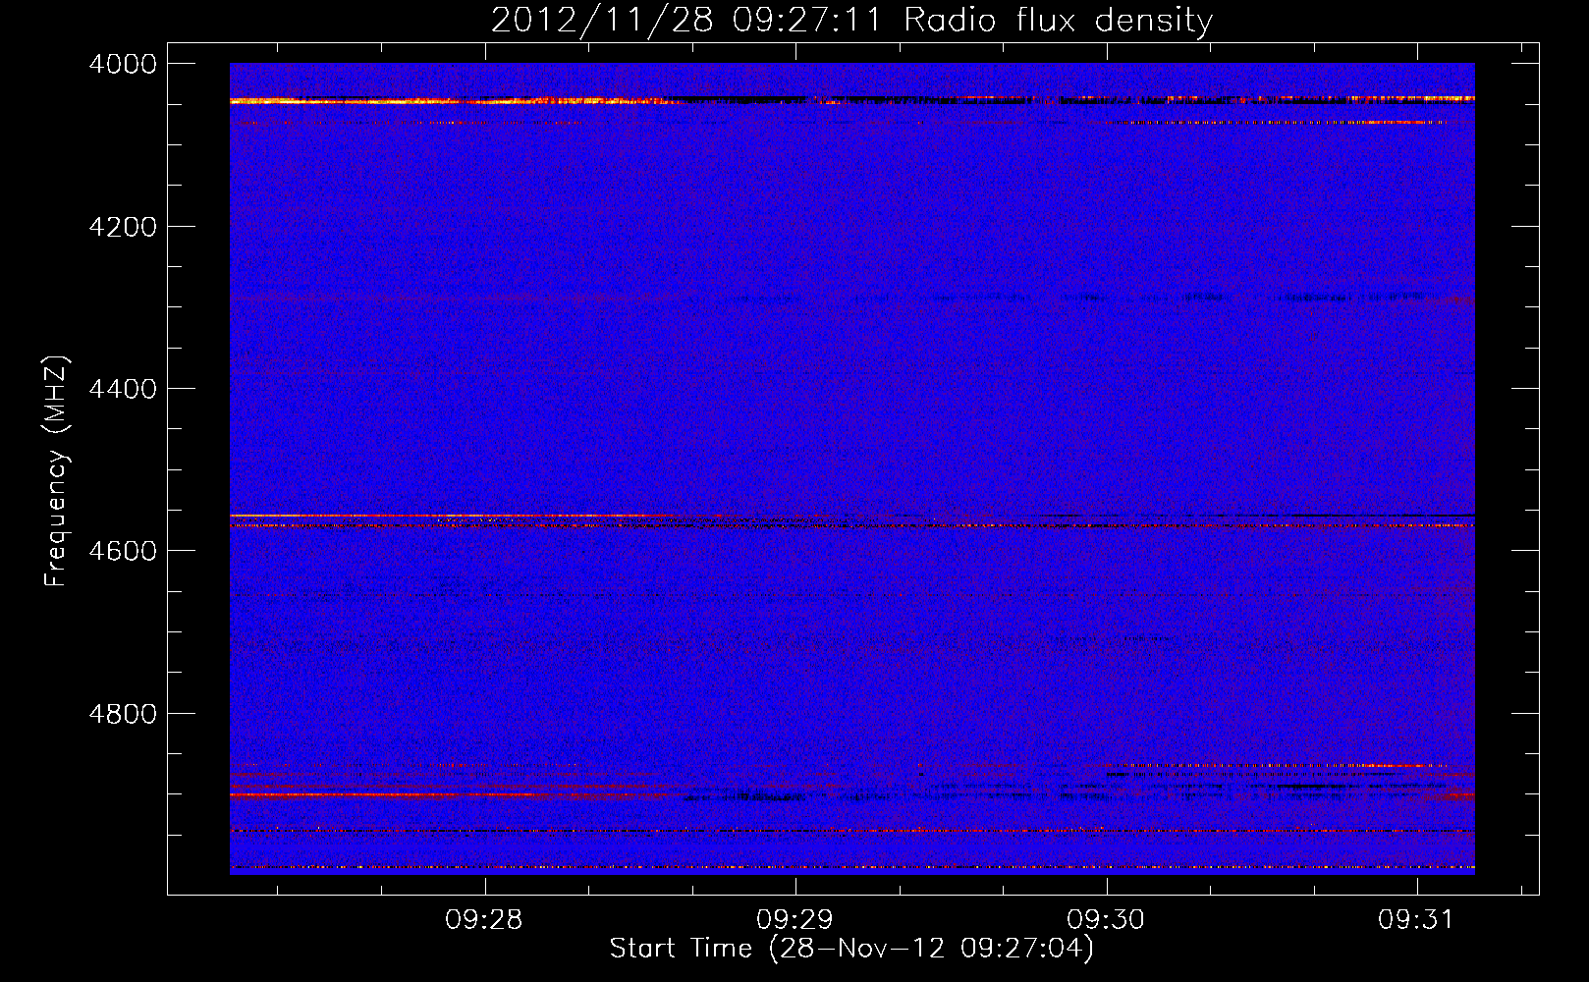1589x982 pixels.
Task: Click the "4200" frequency axis label
Action: coord(123,227)
